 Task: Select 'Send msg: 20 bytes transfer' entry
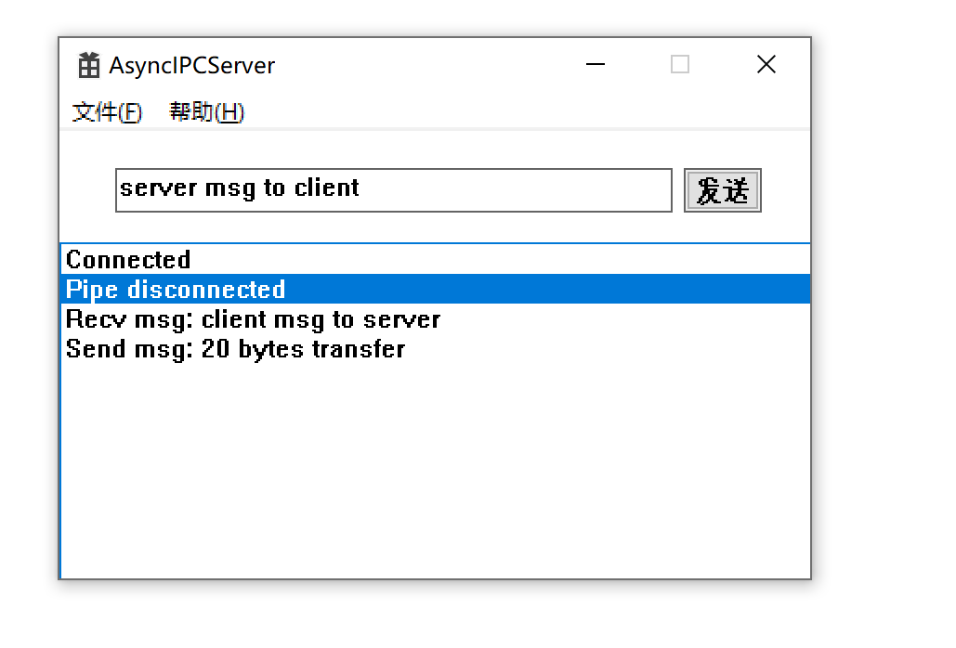pos(436,348)
